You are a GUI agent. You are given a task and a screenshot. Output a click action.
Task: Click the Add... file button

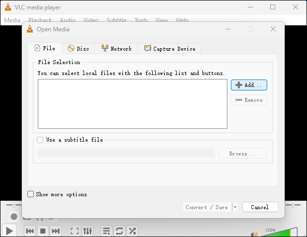click(249, 85)
